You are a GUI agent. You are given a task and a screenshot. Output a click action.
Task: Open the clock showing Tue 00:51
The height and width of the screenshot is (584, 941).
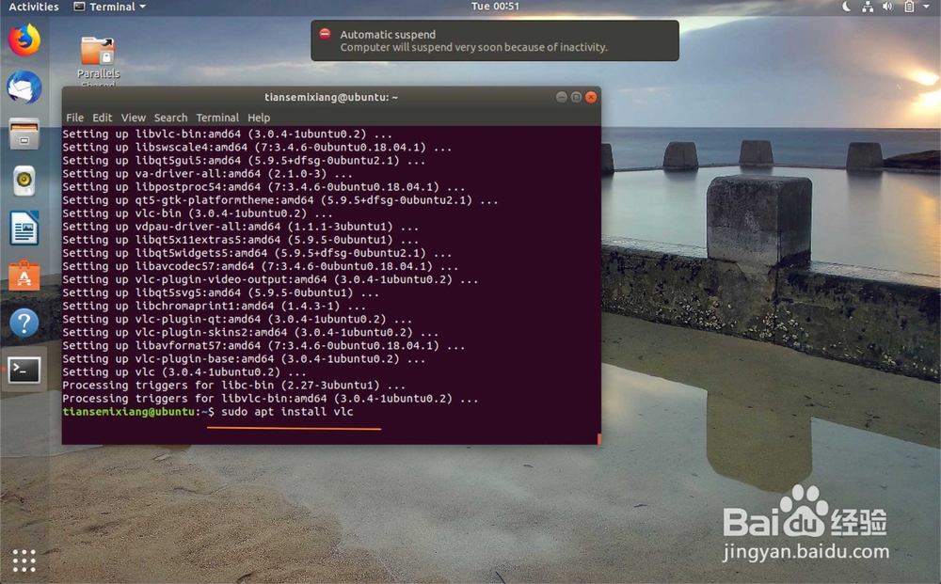click(495, 6)
